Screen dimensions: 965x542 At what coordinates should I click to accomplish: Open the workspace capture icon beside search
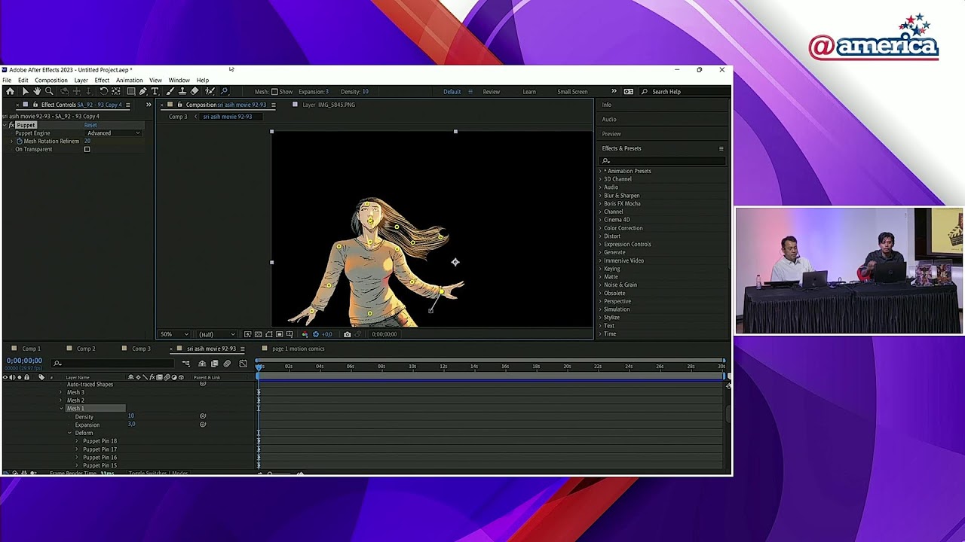pos(629,92)
